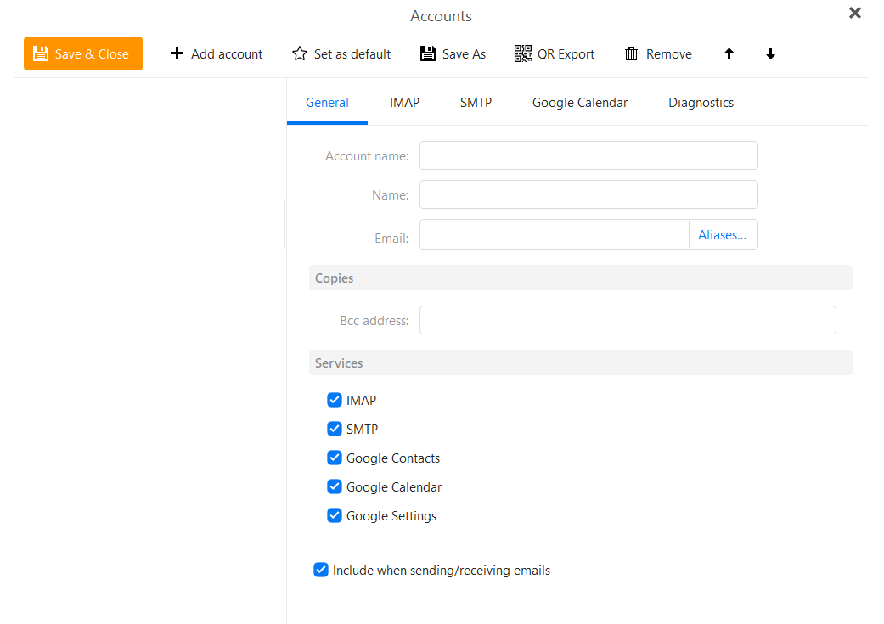Viewport: 884px width, 624px height.
Task: Disable the Google Contacts service
Action: (x=335, y=457)
